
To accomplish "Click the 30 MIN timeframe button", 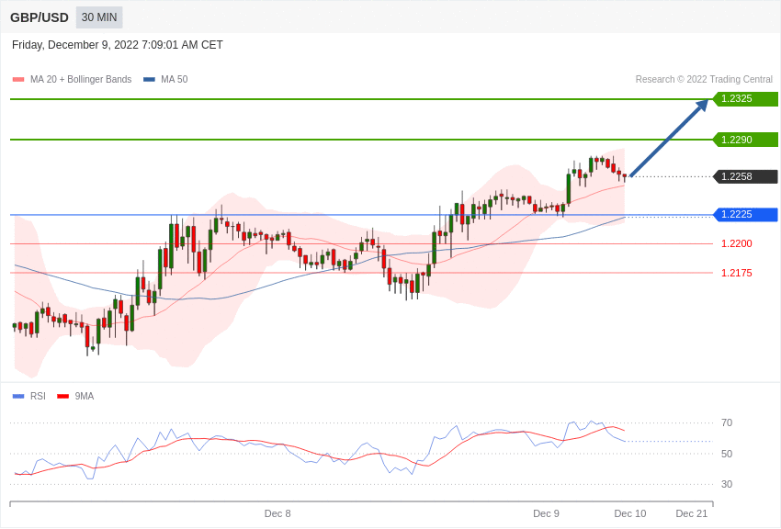I will click(99, 17).
